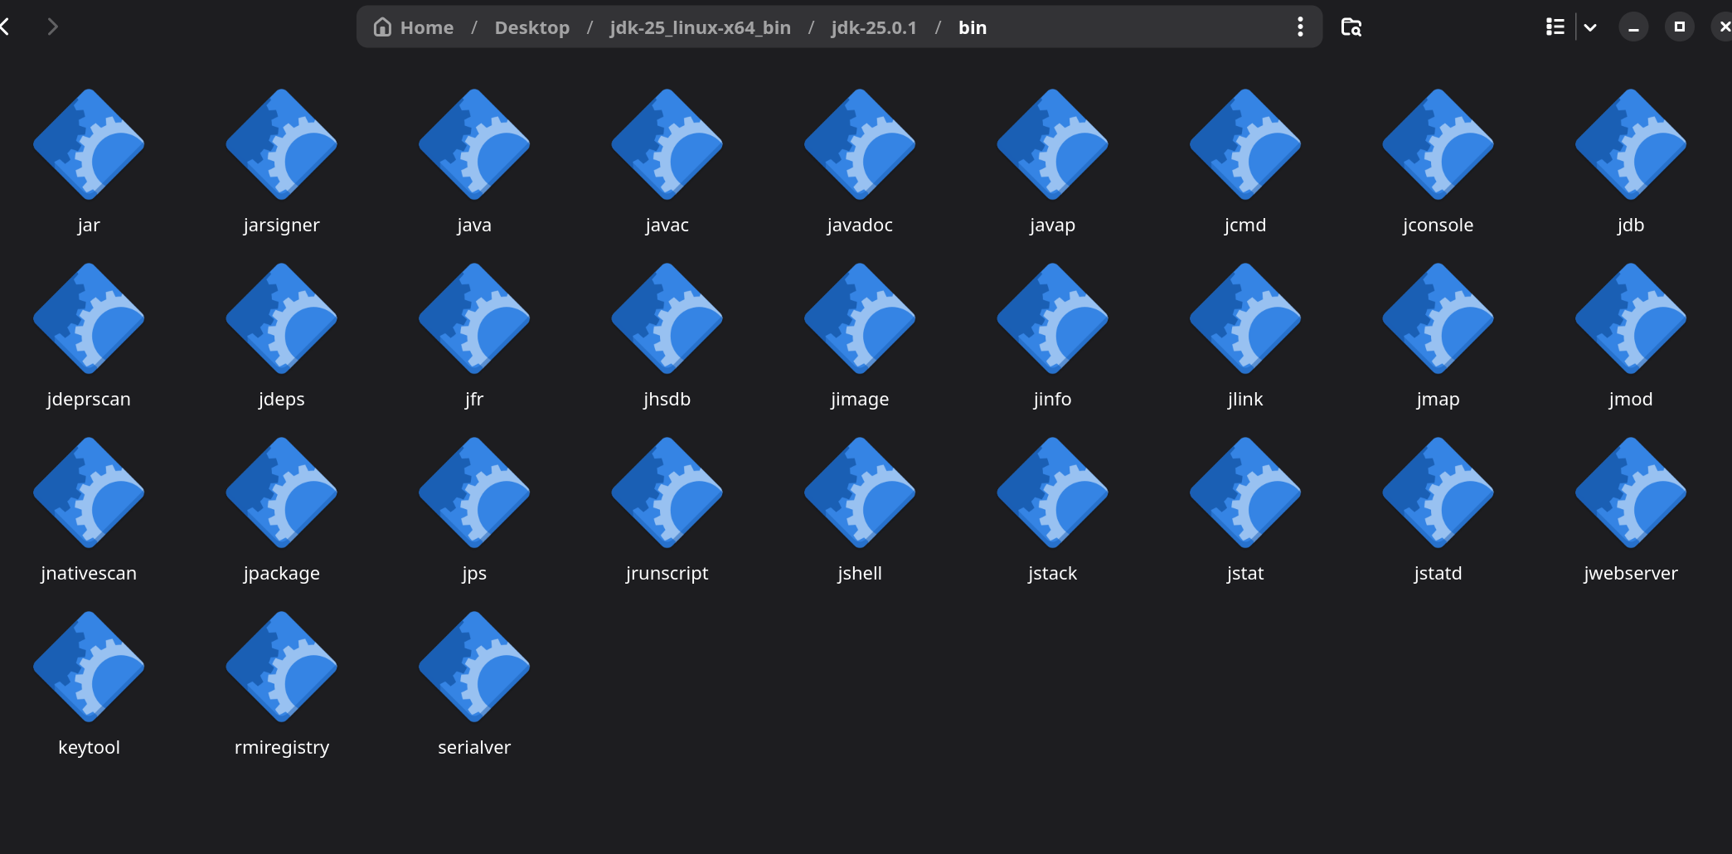The height and width of the screenshot is (854, 1732).
Task: Select the jdeprscan executable icon
Action: 89,318
